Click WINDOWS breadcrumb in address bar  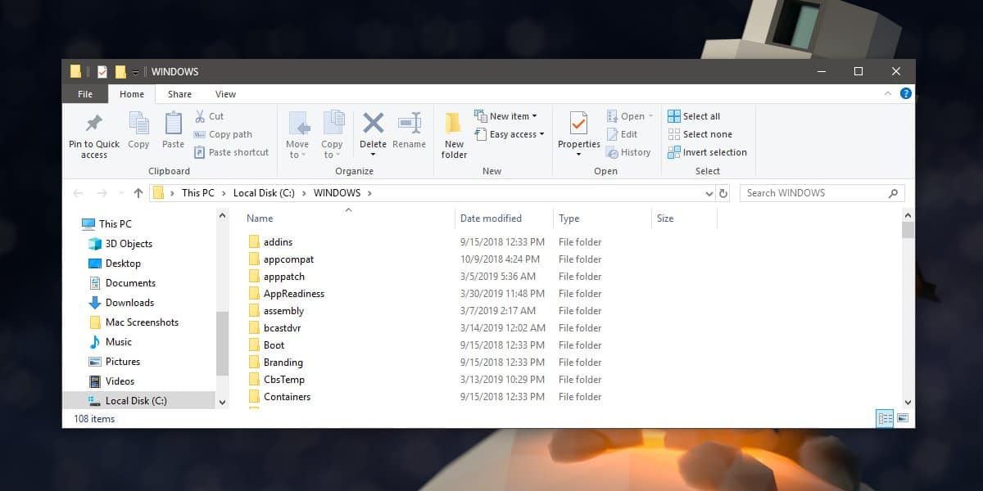click(337, 193)
